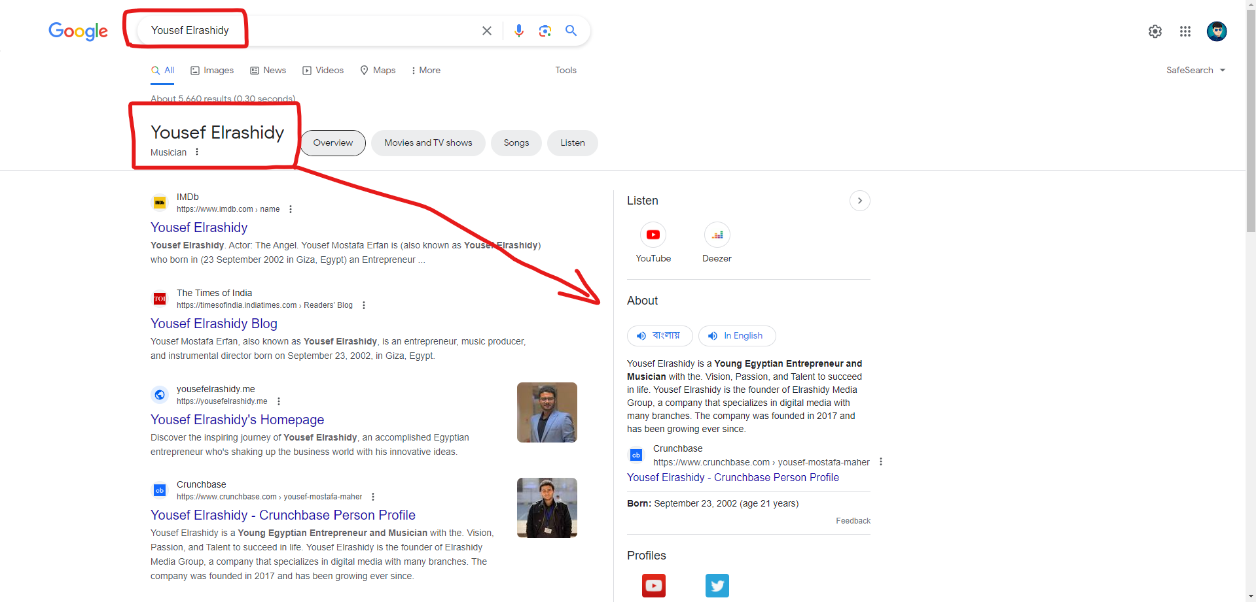Viewport: 1256px width, 602px height.
Task: Open the YouTube profile icon
Action: pos(654,586)
